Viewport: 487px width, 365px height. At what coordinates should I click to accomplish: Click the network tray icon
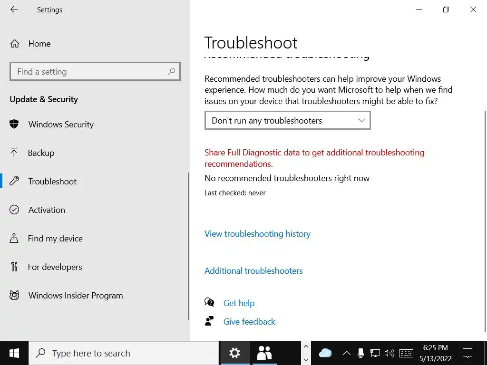point(375,353)
